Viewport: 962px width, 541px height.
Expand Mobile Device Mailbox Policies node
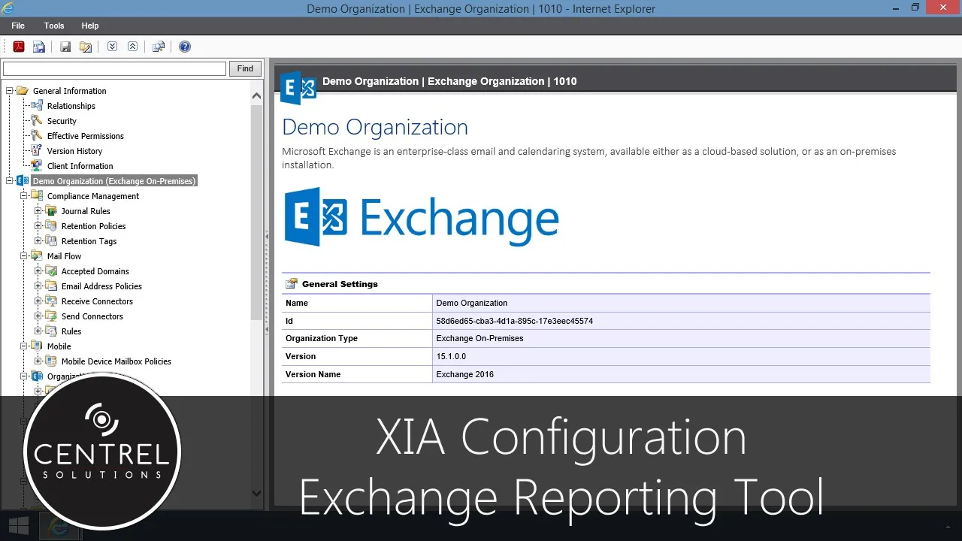[38, 361]
